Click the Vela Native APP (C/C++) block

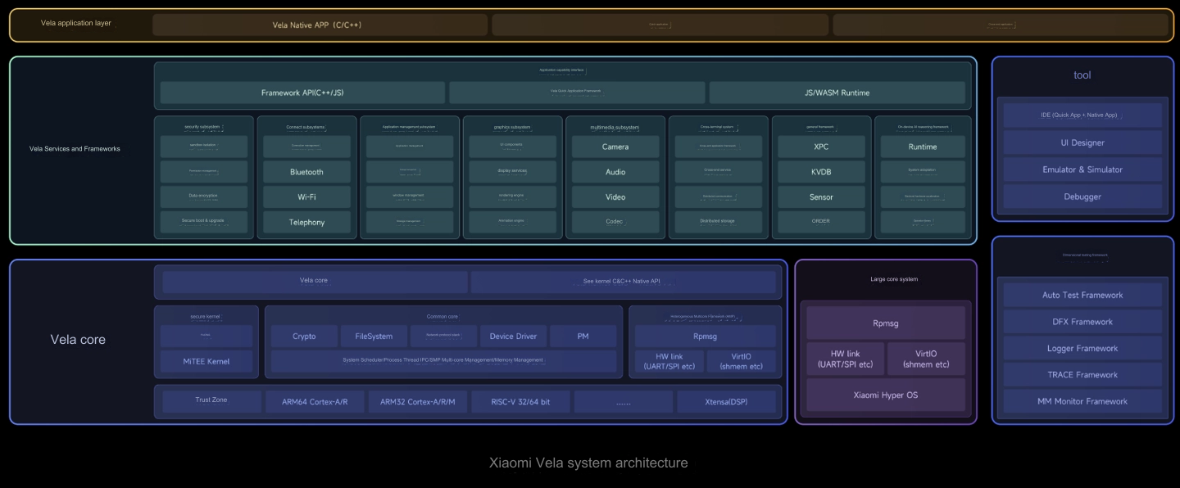coord(319,25)
